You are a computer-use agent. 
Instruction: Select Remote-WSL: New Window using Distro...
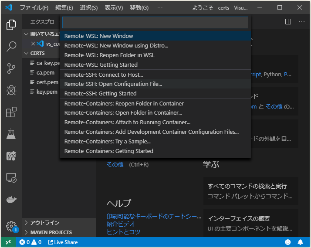tap(155, 46)
